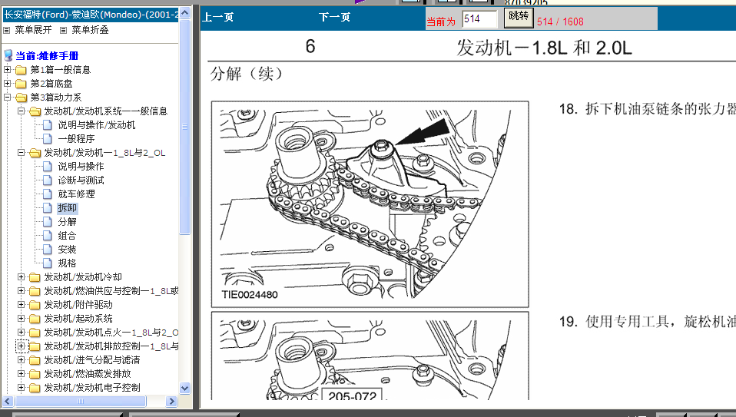Image resolution: width=736 pixels, height=417 pixels.
Task: Open the 诊断与测试 page
Action: [81, 180]
